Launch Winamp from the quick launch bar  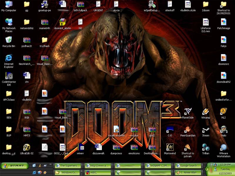45,172
